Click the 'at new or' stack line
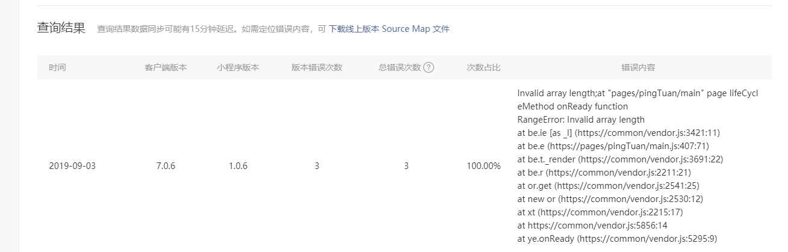 (610, 198)
